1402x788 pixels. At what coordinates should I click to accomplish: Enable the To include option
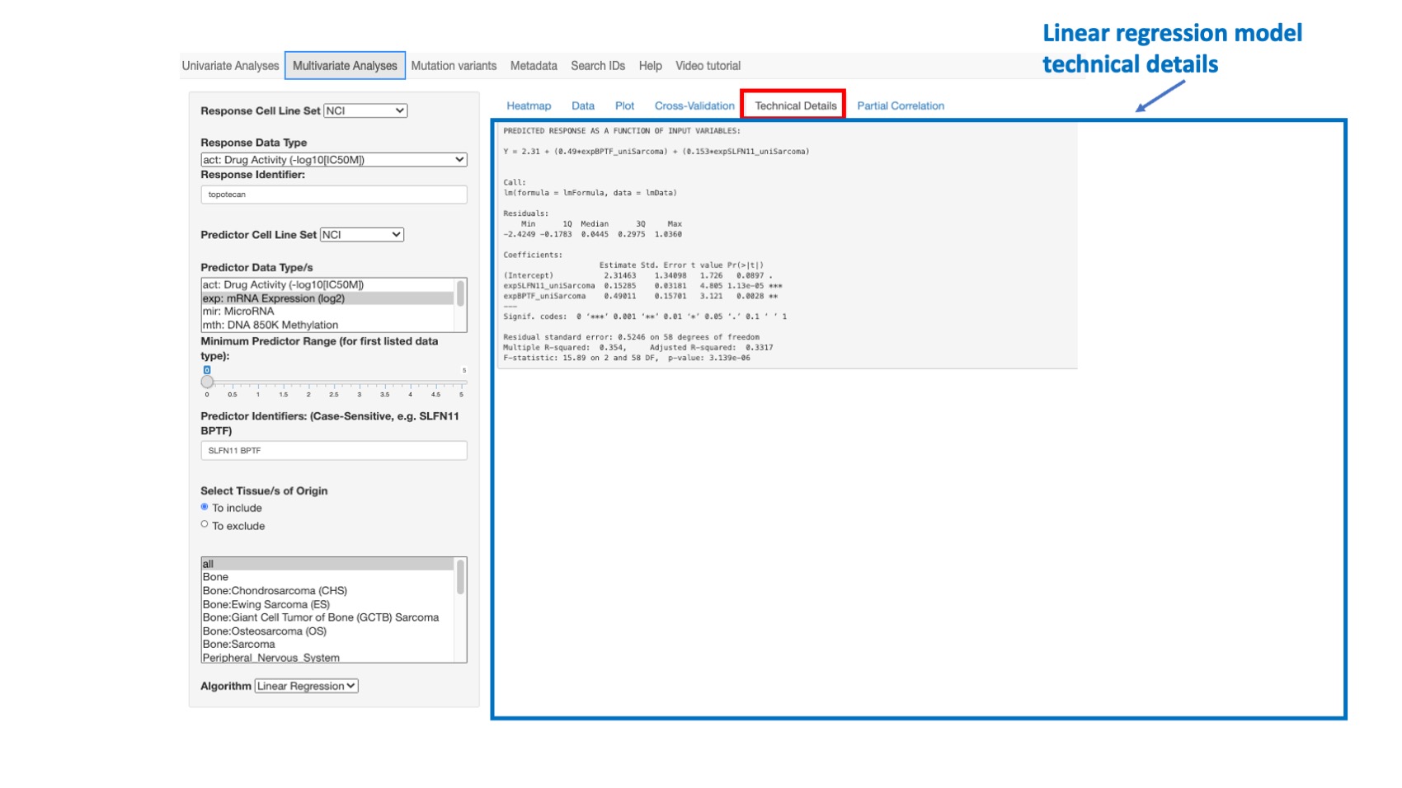[205, 507]
